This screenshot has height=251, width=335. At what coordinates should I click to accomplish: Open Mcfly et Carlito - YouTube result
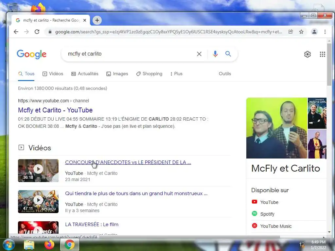pos(55,110)
